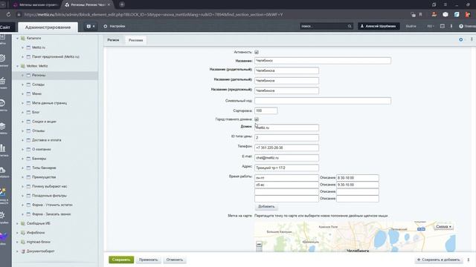476x267 pixels.
Task: Click the white shield extension icon
Action: click(446, 14)
